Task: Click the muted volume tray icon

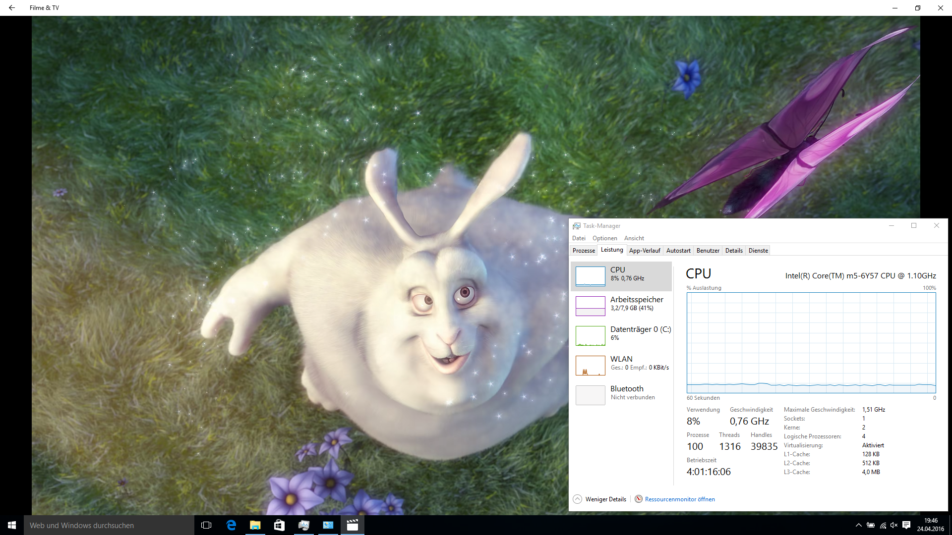Action: pos(894,525)
